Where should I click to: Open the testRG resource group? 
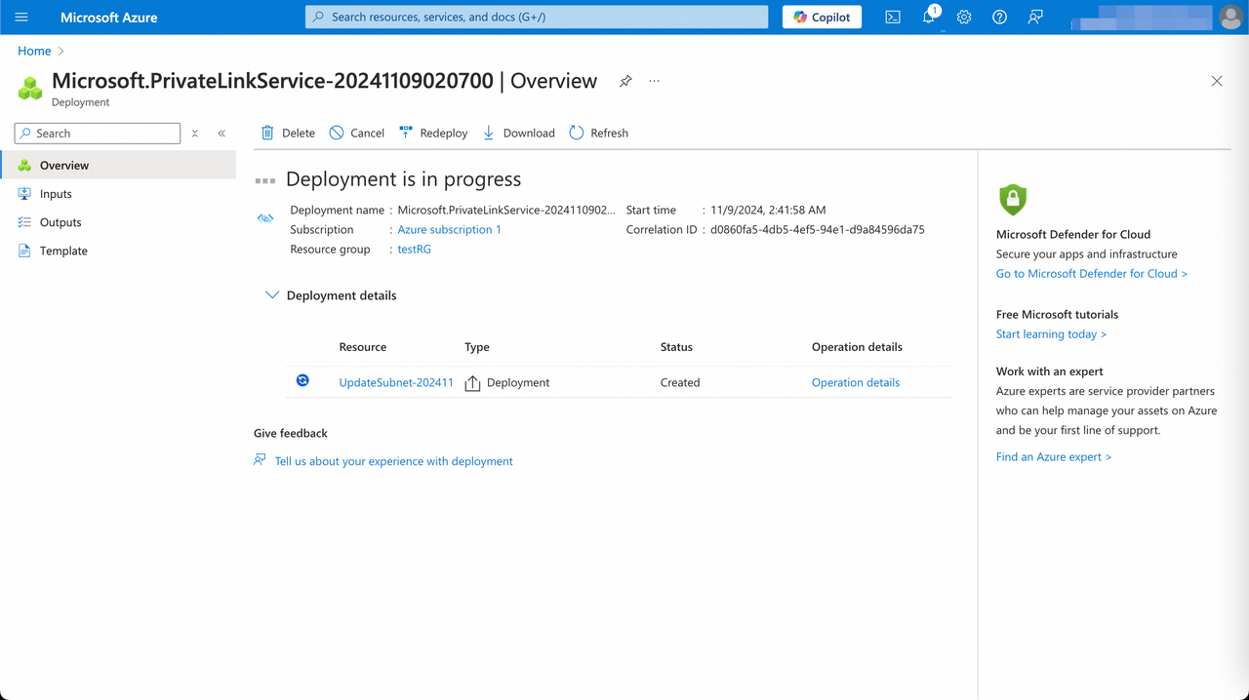(x=414, y=249)
